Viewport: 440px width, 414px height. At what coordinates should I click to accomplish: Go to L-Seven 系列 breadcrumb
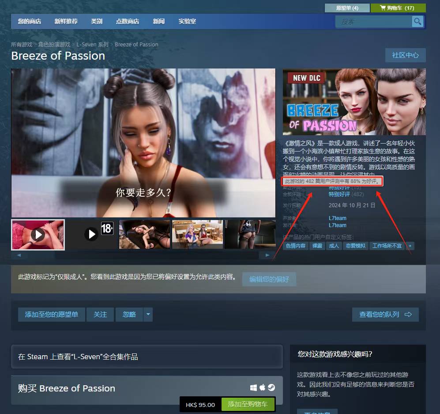(92, 44)
